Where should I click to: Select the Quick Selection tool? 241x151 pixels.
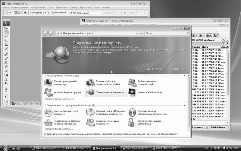6,41
